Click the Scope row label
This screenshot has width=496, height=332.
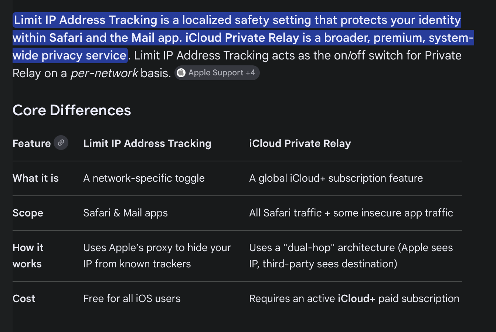point(28,213)
